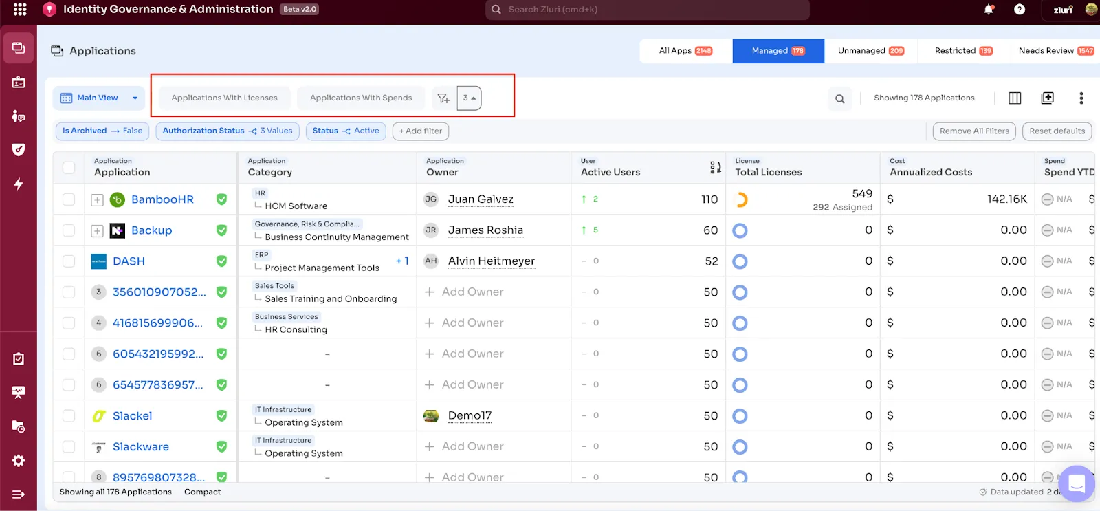This screenshot has width=1100, height=511.
Task: Open the Is Archived False filter chip
Action: tap(102, 131)
